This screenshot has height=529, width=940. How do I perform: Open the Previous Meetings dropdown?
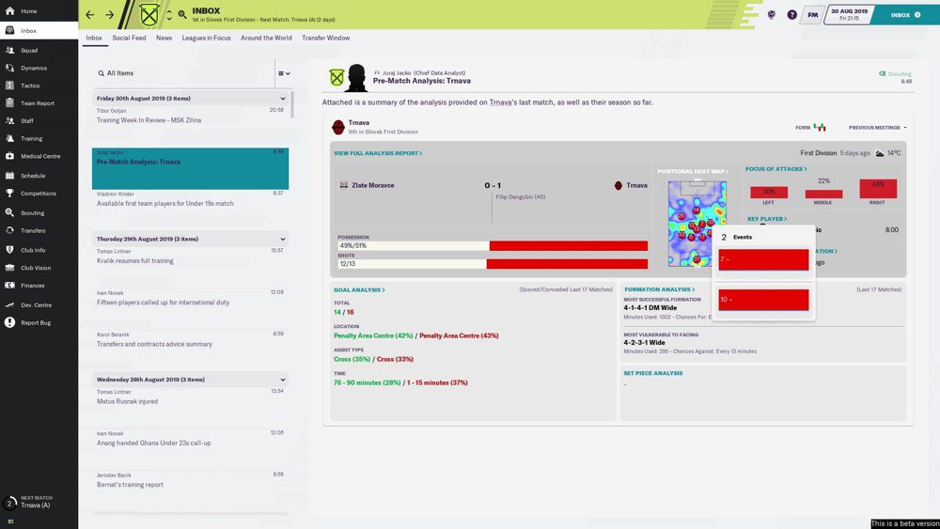tap(877, 128)
